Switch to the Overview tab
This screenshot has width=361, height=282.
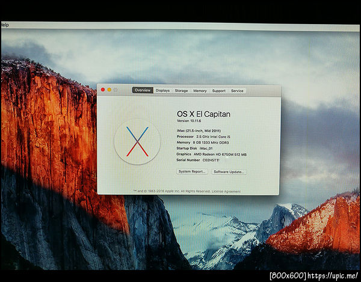(x=143, y=90)
